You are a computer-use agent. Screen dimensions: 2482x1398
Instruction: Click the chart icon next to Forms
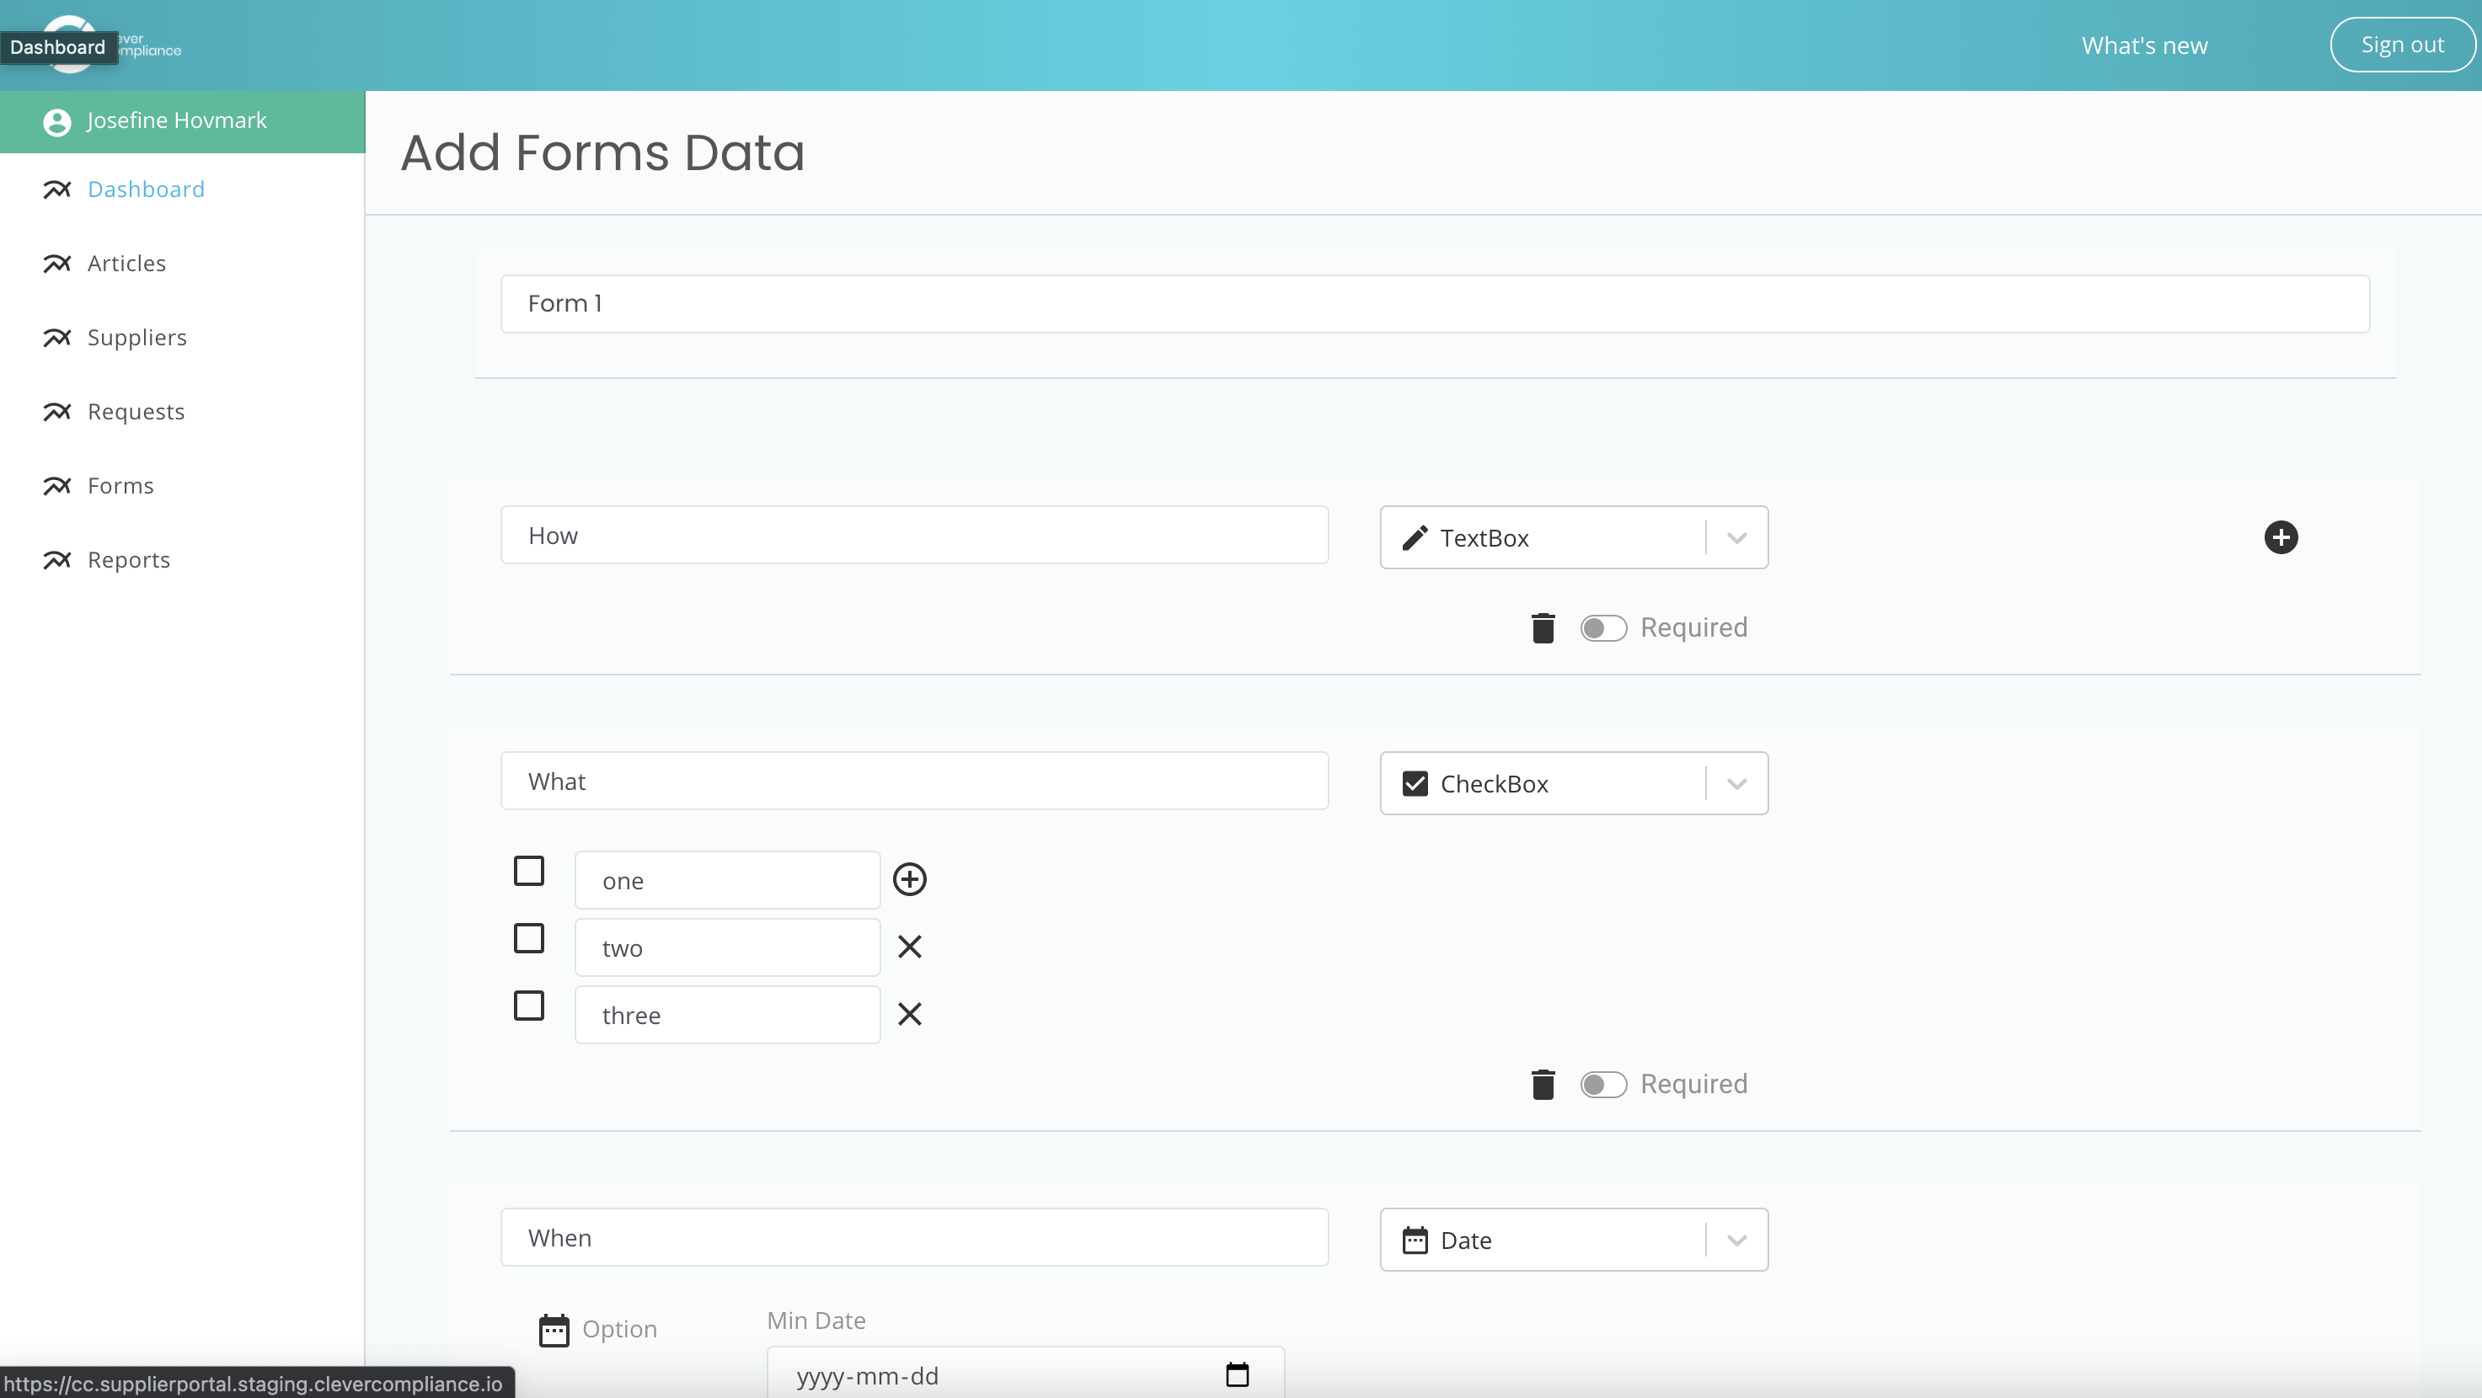(56, 486)
